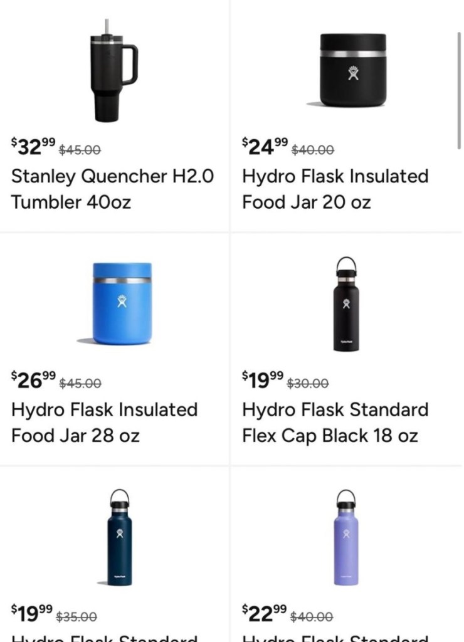
Task: Open the Hydro Flask Insulated Food Jar 28 oz title
Action: point(104,422)
